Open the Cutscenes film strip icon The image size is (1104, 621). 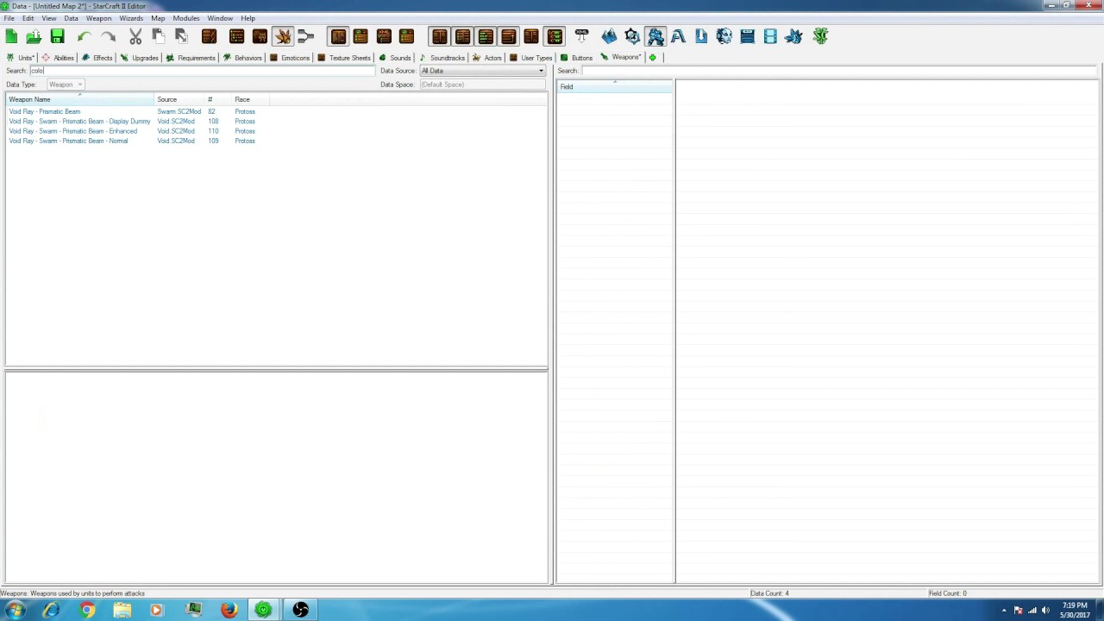click(x=770, y=36)
